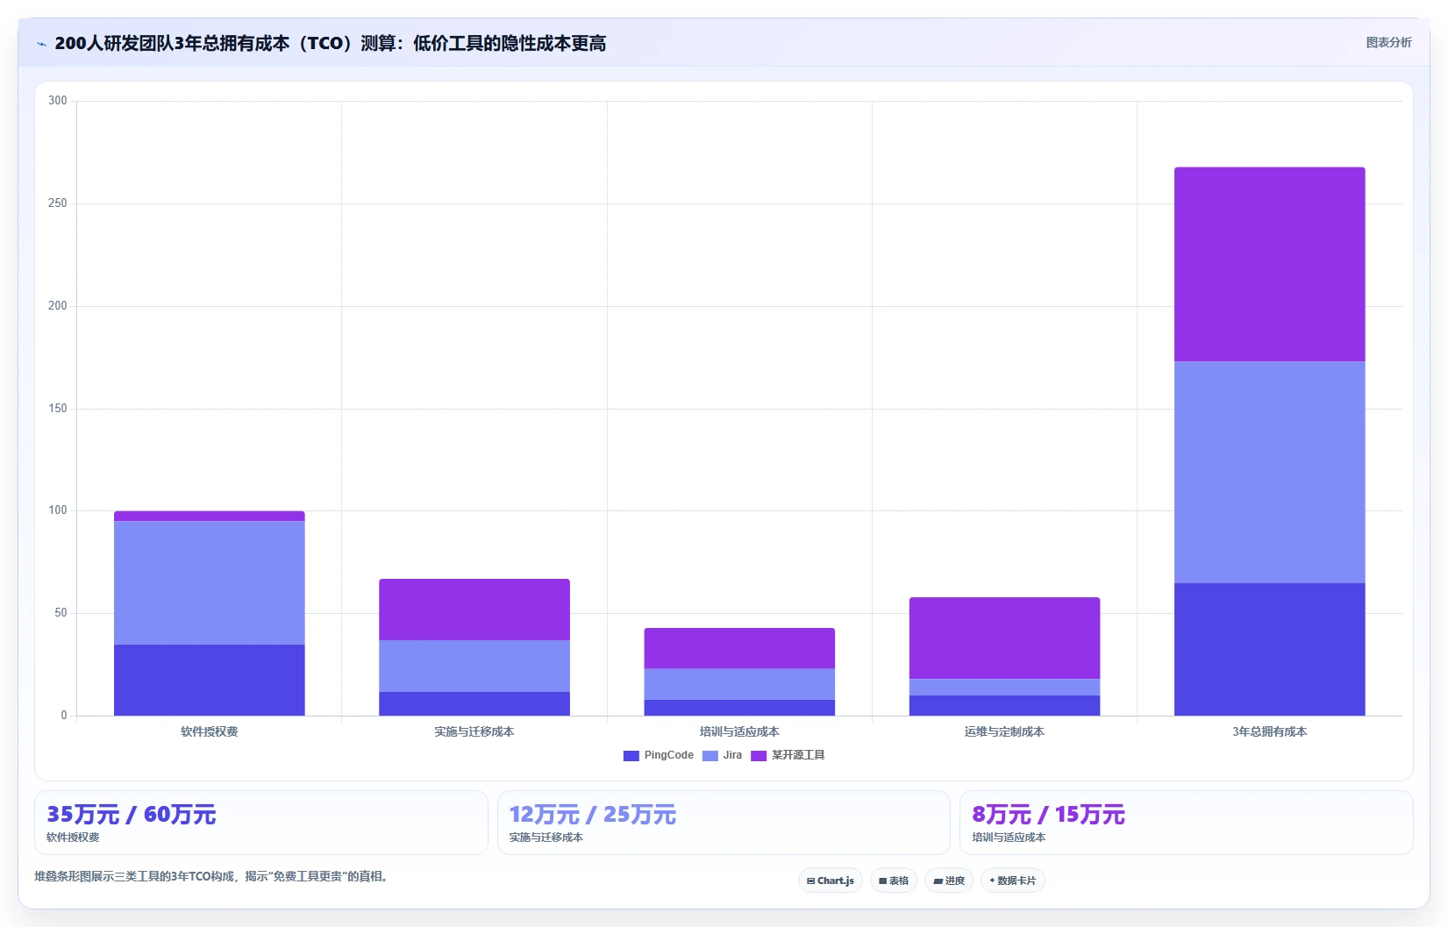Click the 软件授权费 caption in first stat card

[x=73, y=838]
